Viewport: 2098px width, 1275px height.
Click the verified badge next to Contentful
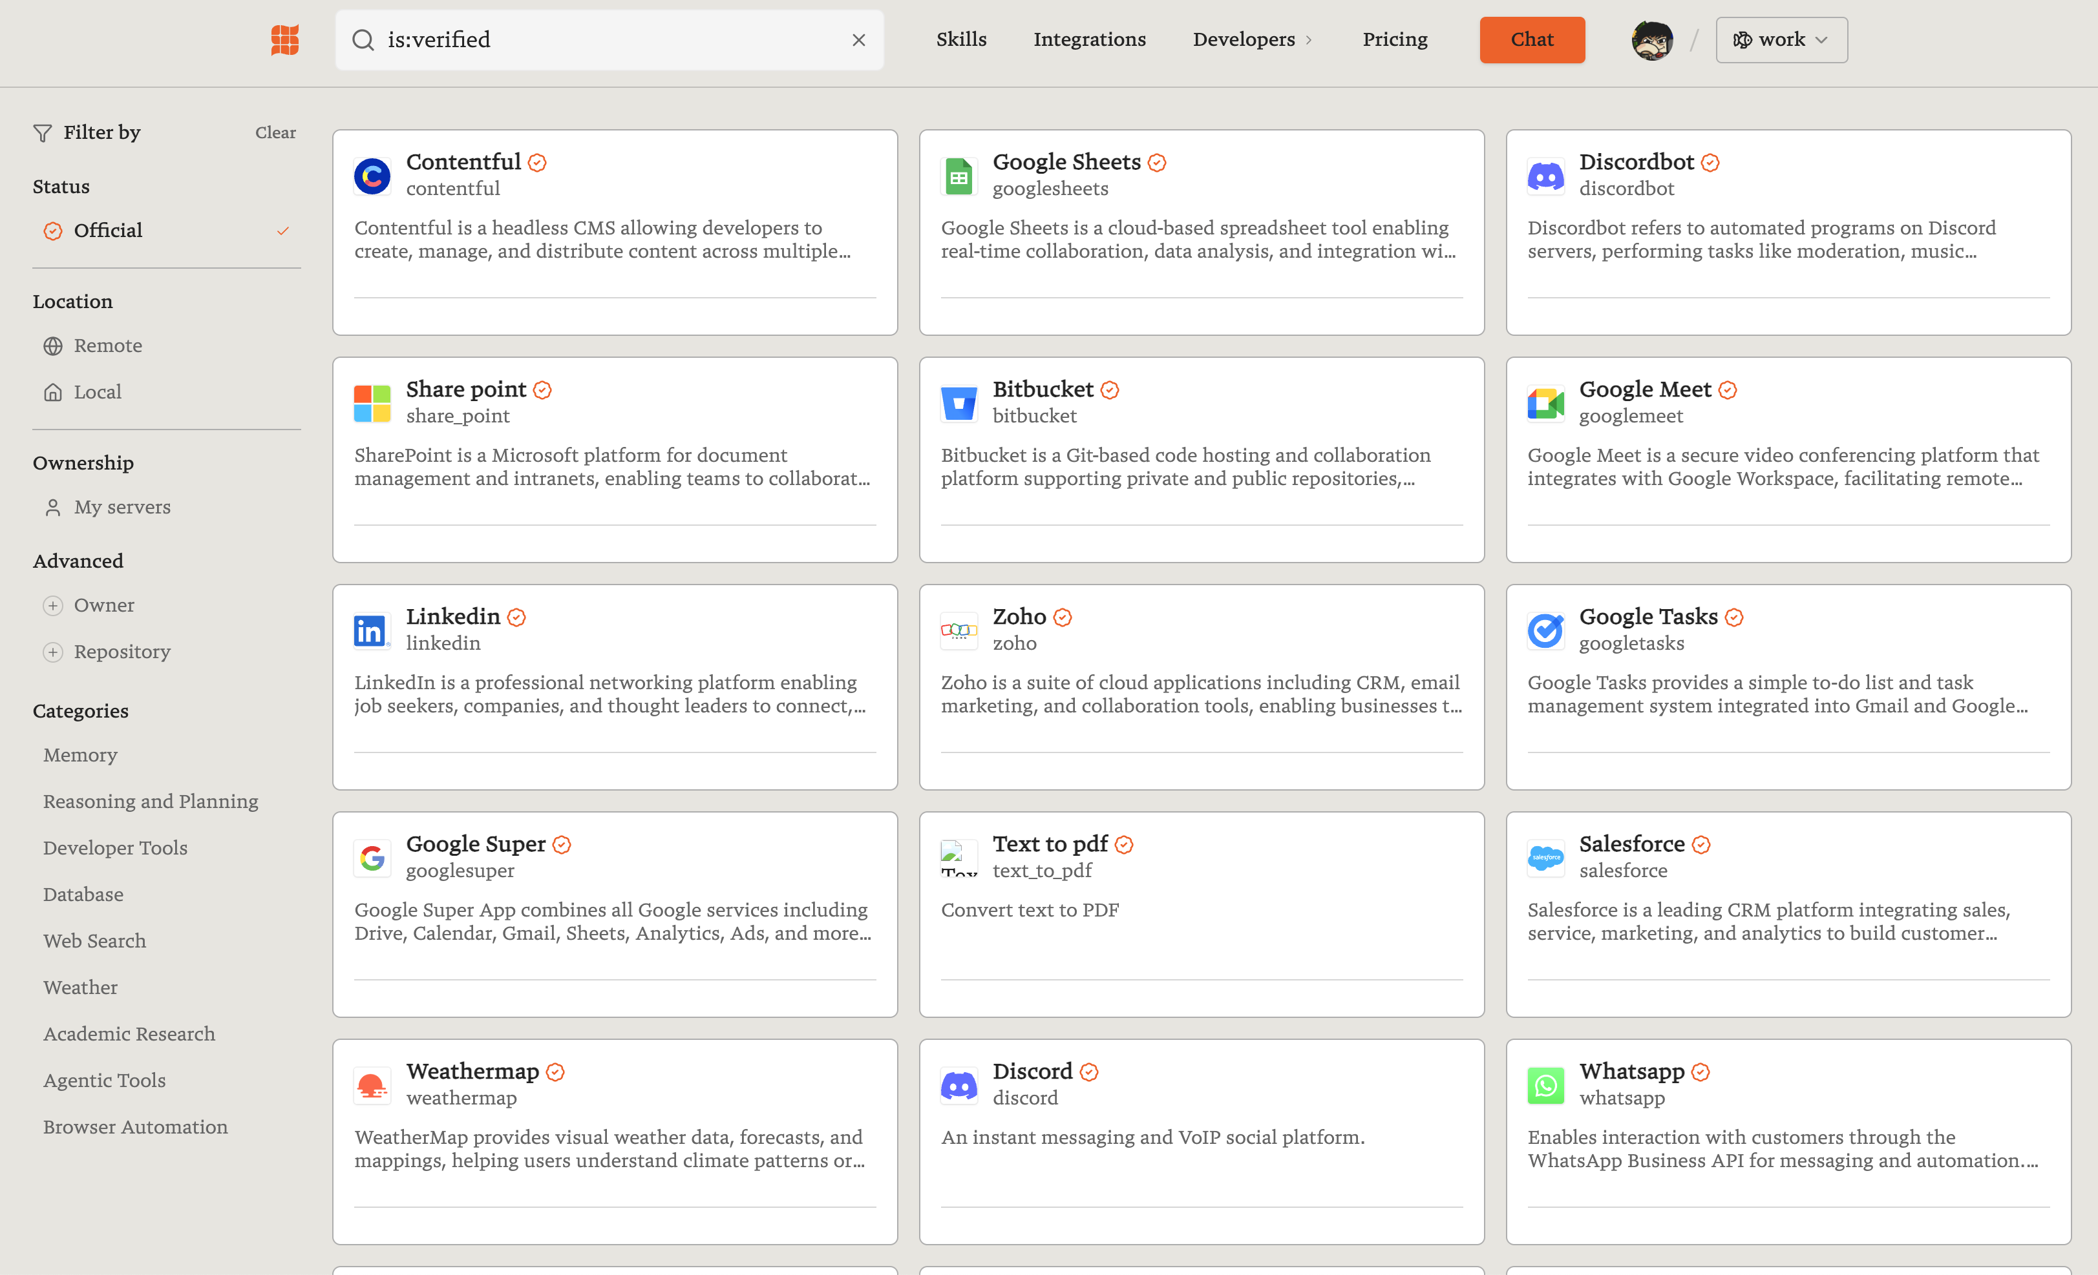[537, 163]
